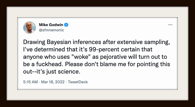Open the tweet's three-dot More menu
The image size is (195, 107).
point(170,25)
